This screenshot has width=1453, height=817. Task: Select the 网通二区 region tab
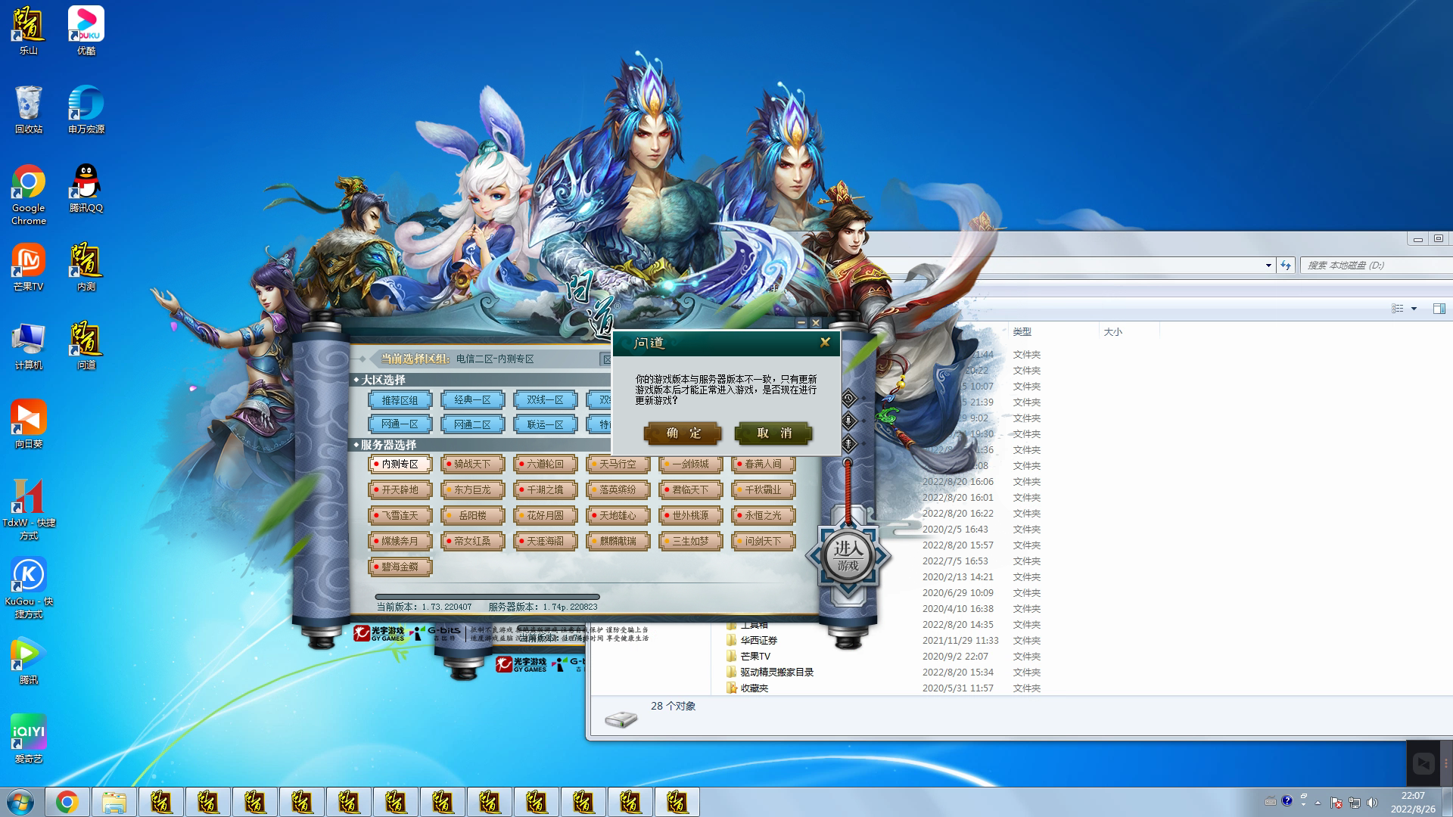pos(472,424)
